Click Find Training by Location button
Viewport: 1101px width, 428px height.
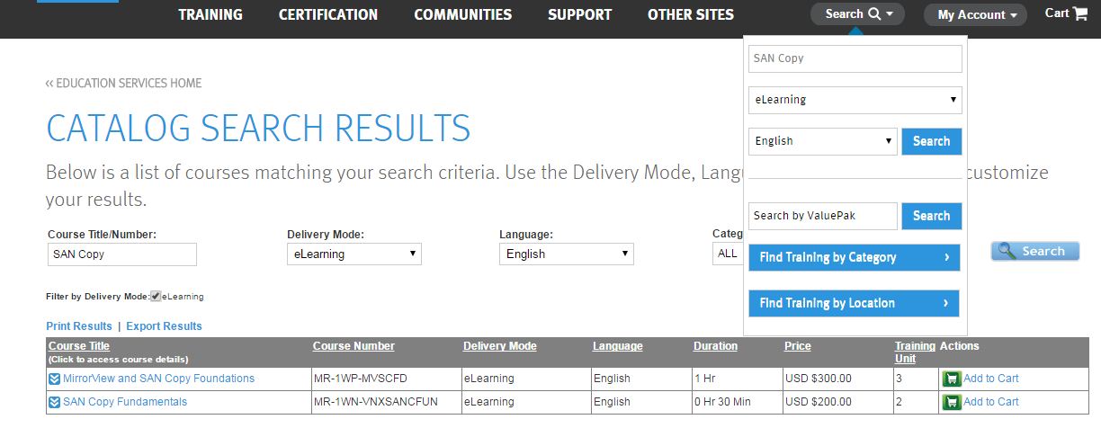click(x=855, y=303)
